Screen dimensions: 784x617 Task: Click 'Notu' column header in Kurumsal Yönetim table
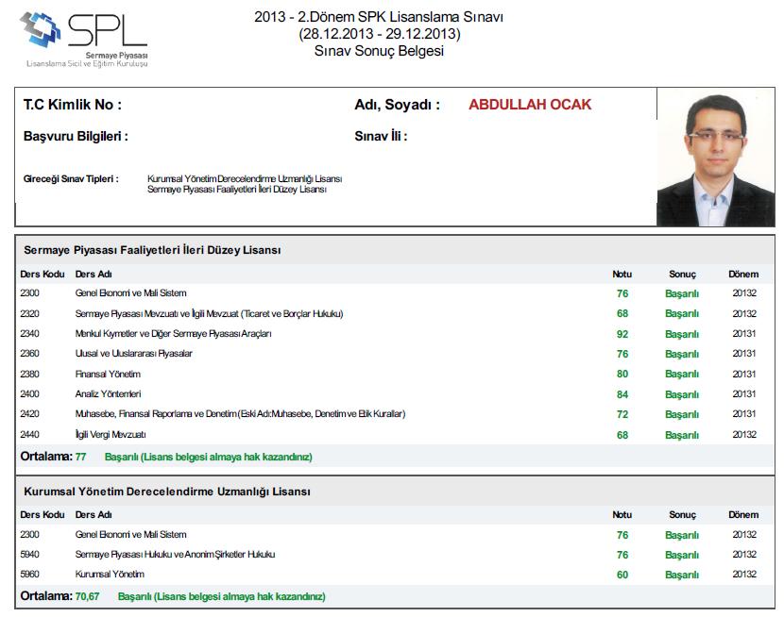coord(622,515)
